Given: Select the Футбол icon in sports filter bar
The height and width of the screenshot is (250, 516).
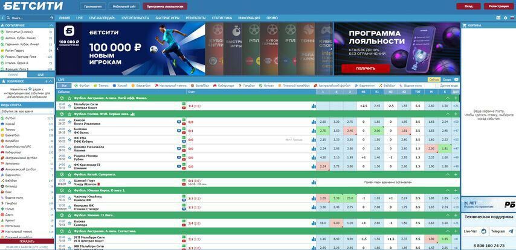Looking at the screenshot, I should click(x=76, y=86).
